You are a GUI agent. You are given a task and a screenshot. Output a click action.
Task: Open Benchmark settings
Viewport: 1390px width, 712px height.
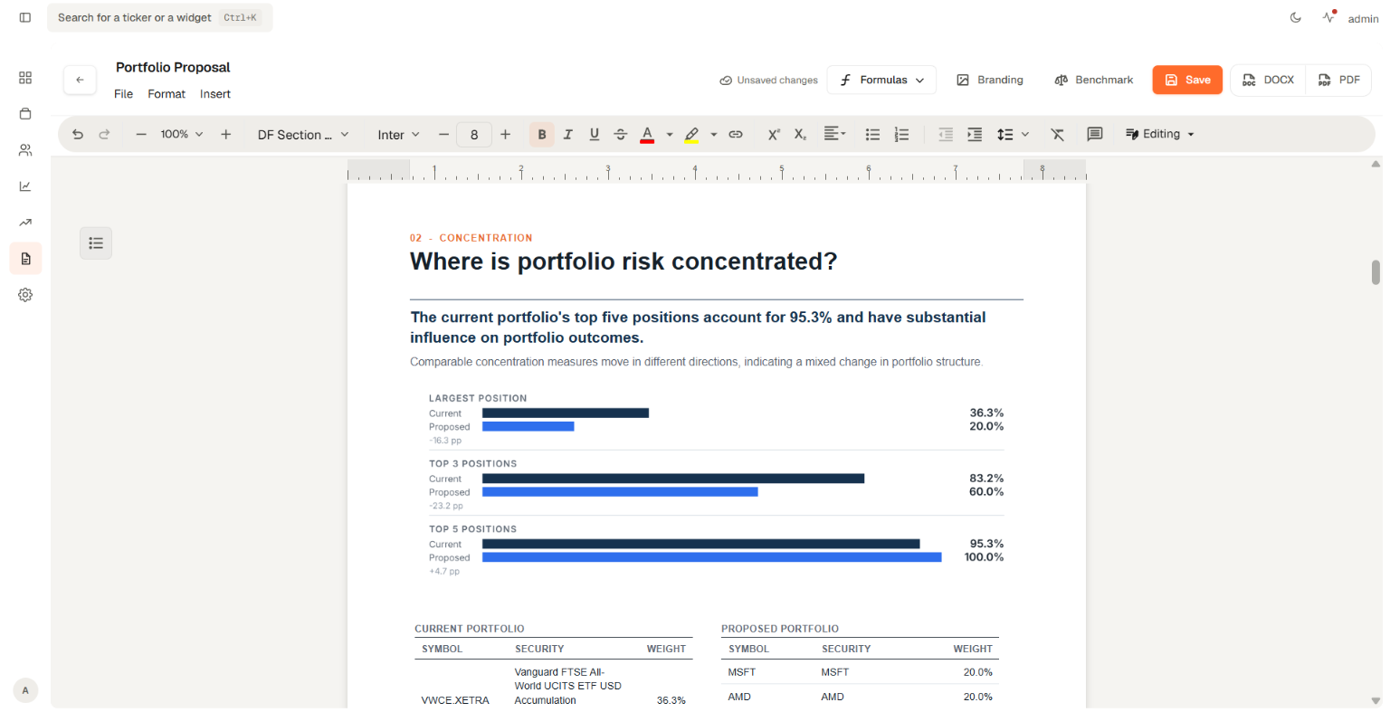tap(1093, 80)
